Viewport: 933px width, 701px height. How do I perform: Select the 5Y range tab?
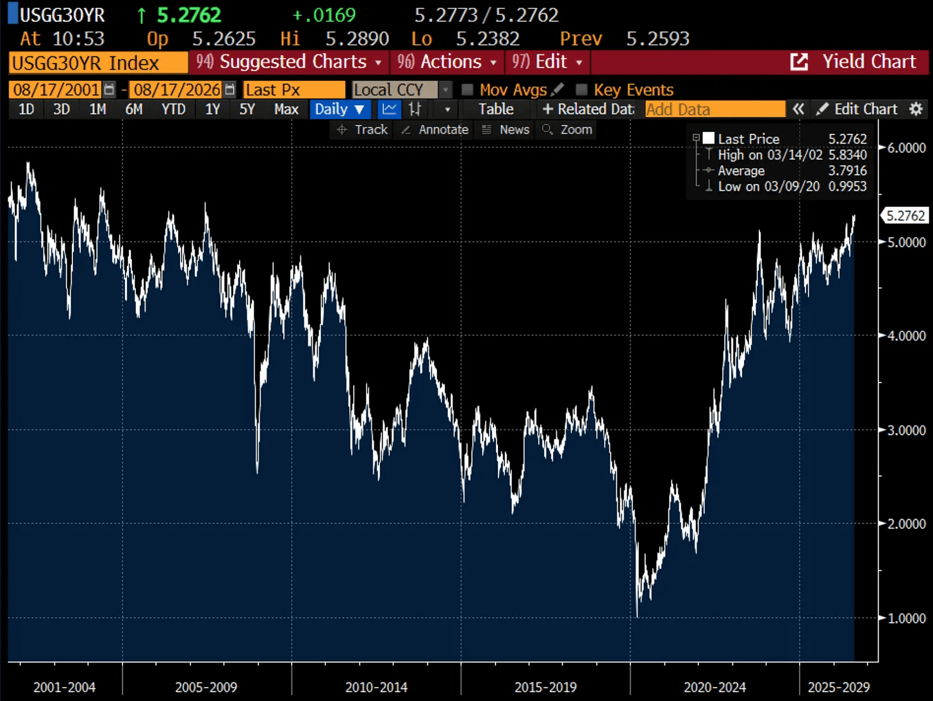tap(247, 110)
